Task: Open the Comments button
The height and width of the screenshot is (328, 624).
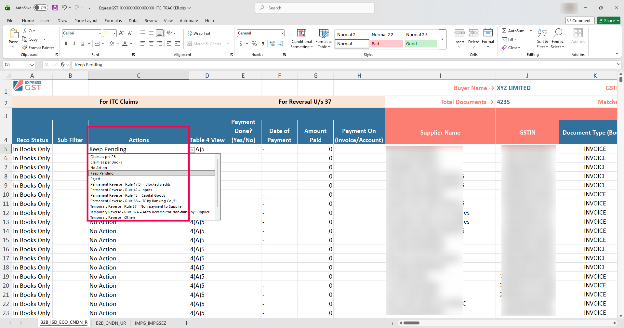Action: (x=580, y=20)
